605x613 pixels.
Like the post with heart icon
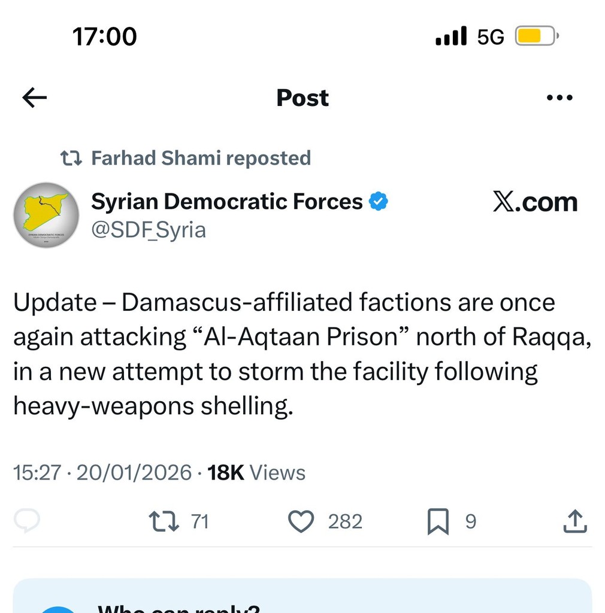pos(301,521)
